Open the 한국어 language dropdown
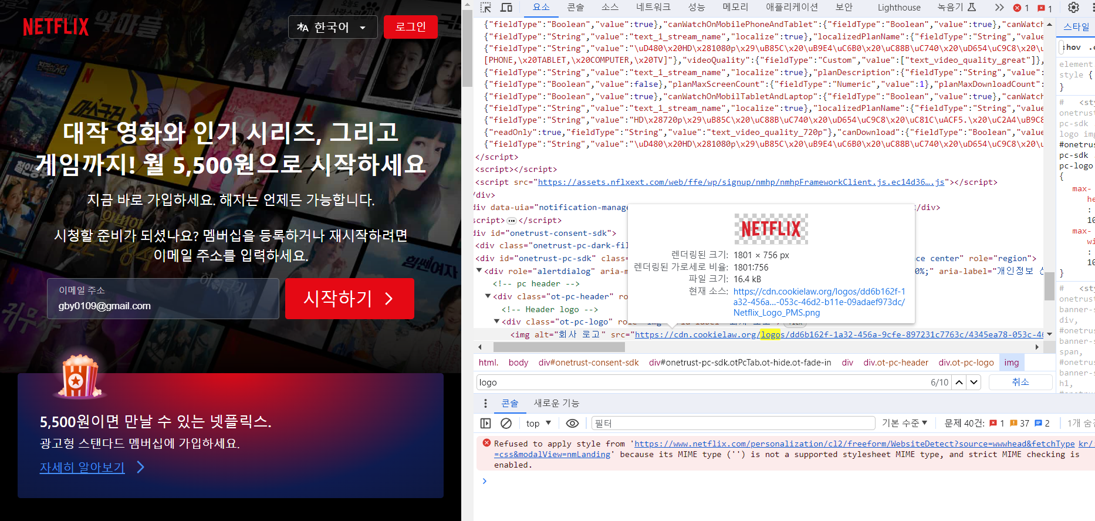Image resolution: width=1095 pixels, height=521 pixels. (x=333, y=27)
